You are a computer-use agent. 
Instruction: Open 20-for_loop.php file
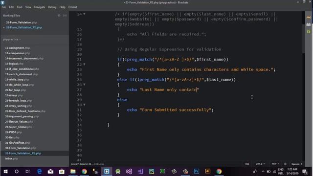click(15, 90)
